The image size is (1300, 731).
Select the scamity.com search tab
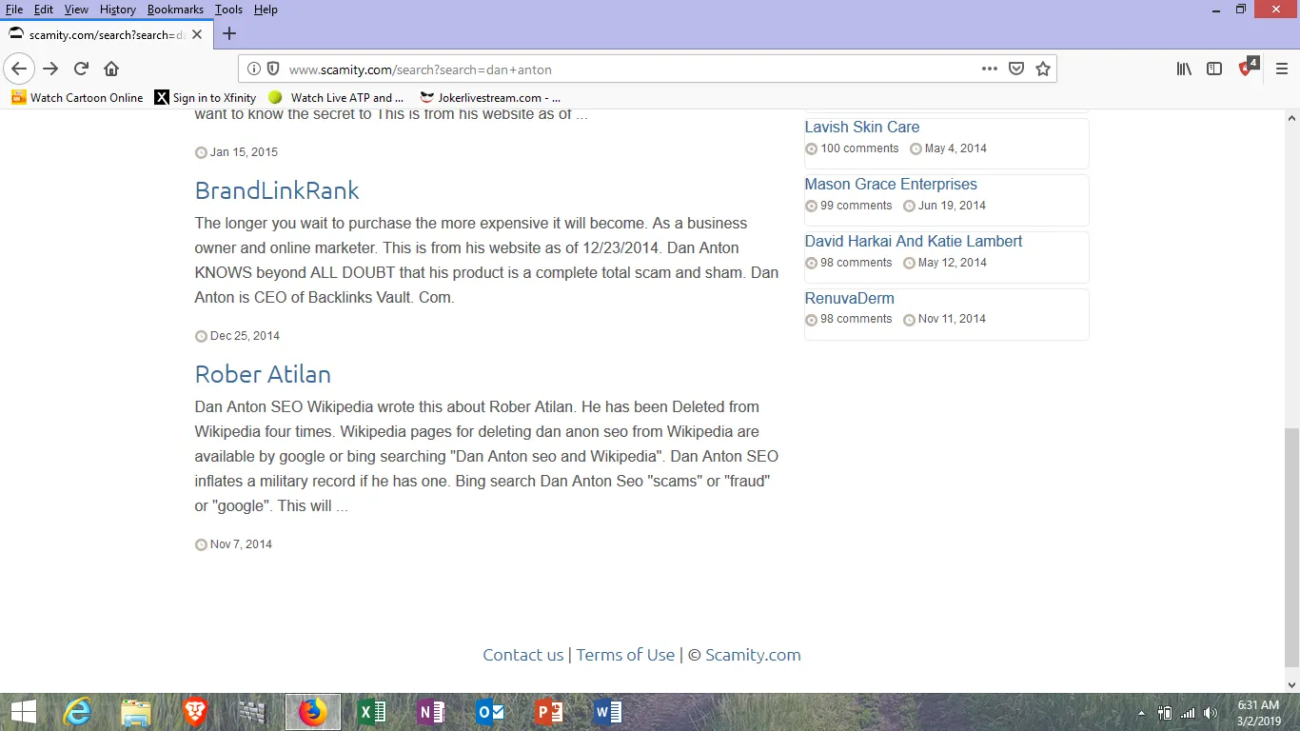pos(105,34)
